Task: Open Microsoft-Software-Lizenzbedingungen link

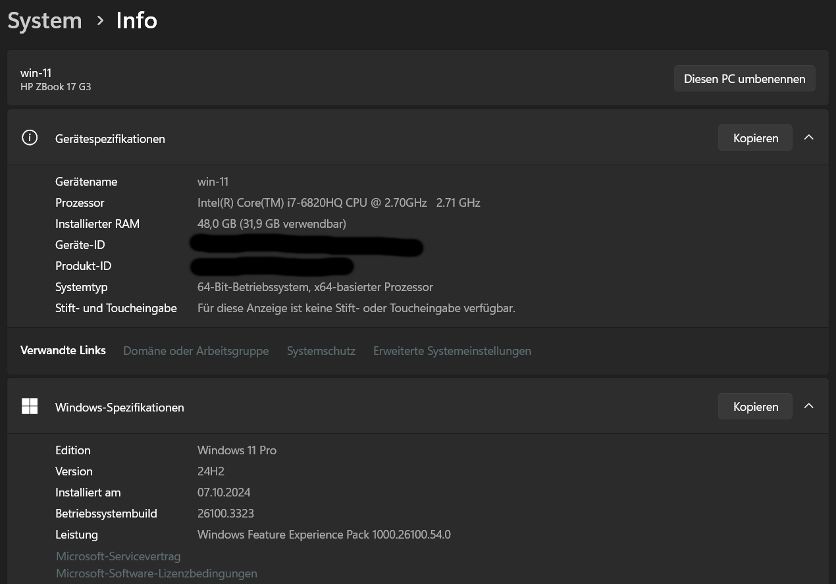Action: point(157,573)
